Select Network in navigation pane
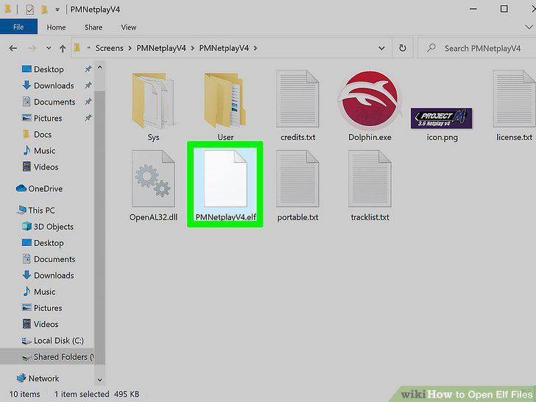Image resolution: width=536 pixels, height=402 pixels. coord(43,378)
